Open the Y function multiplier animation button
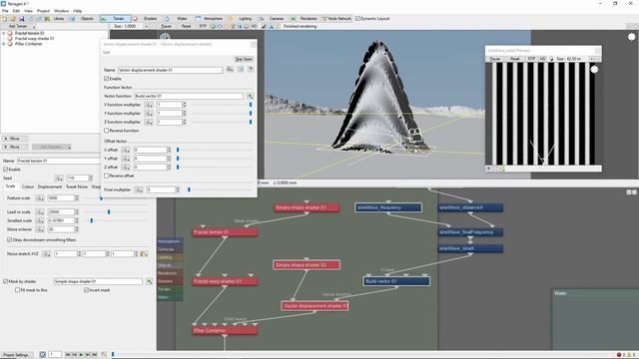Viewport: 639px width, 359px height. [x=149, y=113]
